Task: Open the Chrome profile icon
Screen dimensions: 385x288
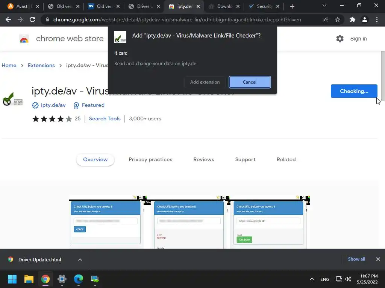Action: (365, 19)
